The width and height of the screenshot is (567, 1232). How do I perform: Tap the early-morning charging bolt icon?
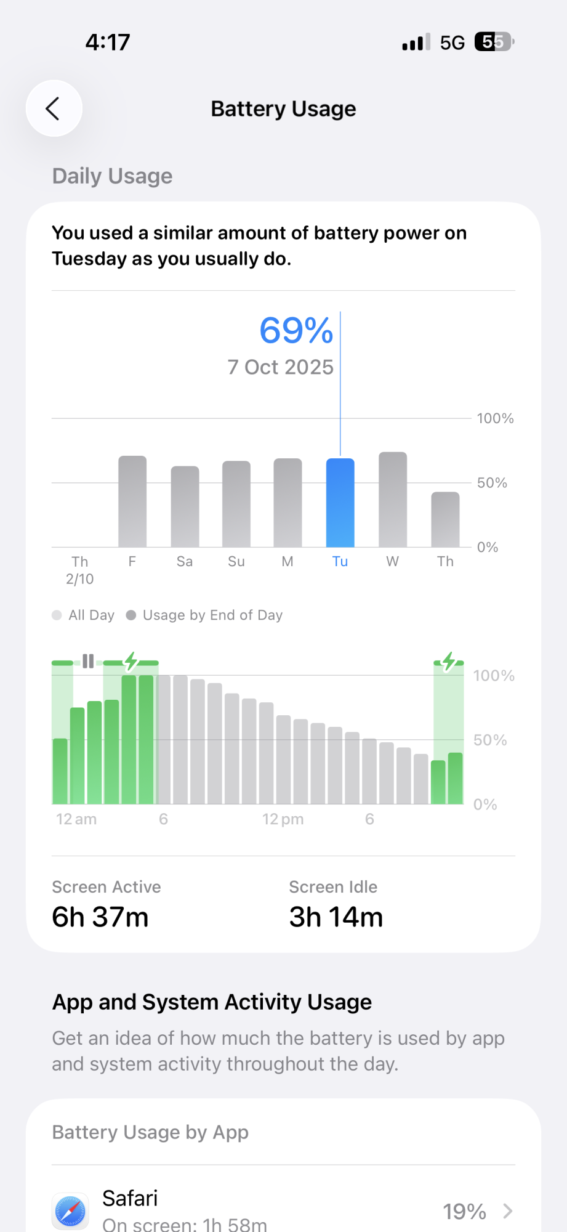(131, 661)
